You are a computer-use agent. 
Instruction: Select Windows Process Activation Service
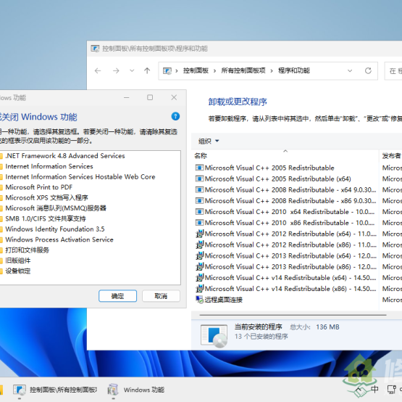(59, 239)
